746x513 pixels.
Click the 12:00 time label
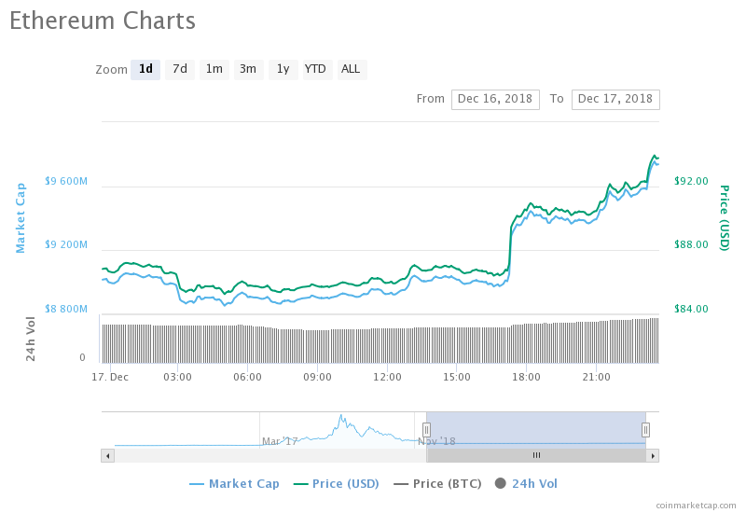click(387, 377)
